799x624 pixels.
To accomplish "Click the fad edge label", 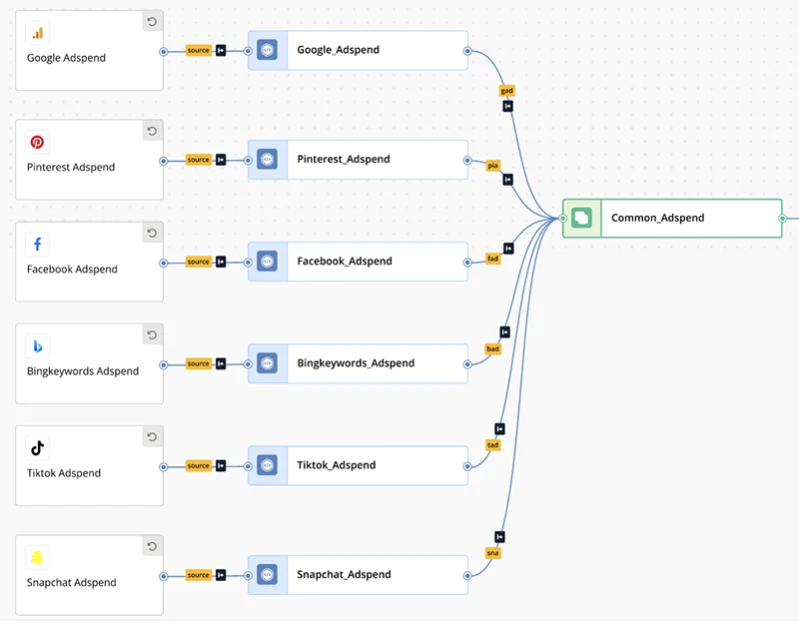I will pyautogui.click(x=492, y=259).
